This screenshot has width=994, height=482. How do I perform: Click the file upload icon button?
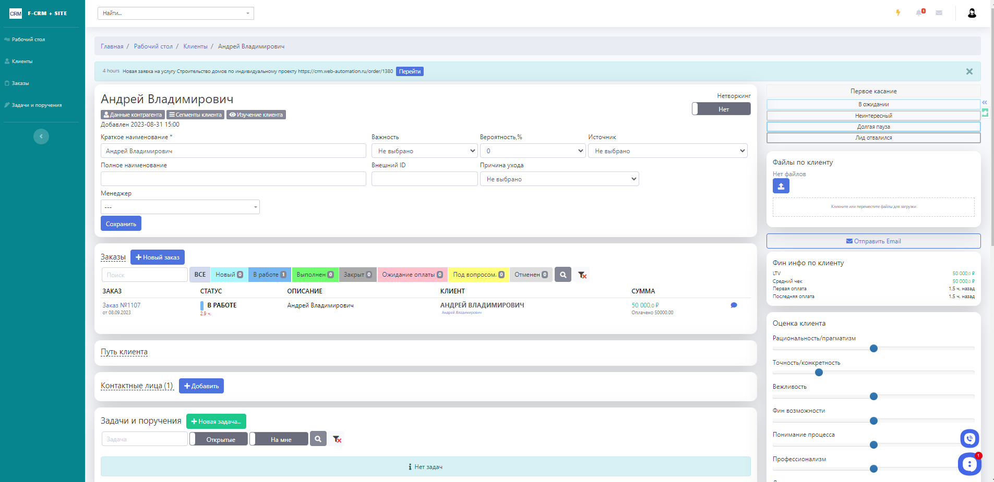point(781,186)
